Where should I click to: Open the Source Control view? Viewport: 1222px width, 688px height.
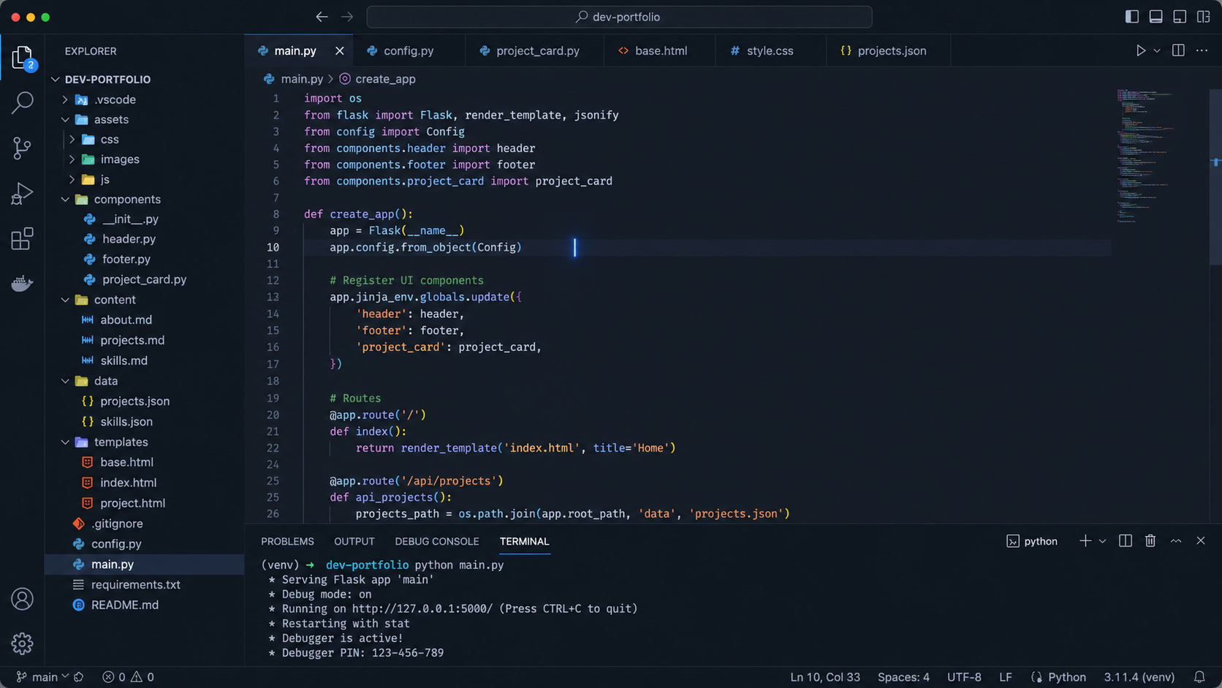pos(22,148)
